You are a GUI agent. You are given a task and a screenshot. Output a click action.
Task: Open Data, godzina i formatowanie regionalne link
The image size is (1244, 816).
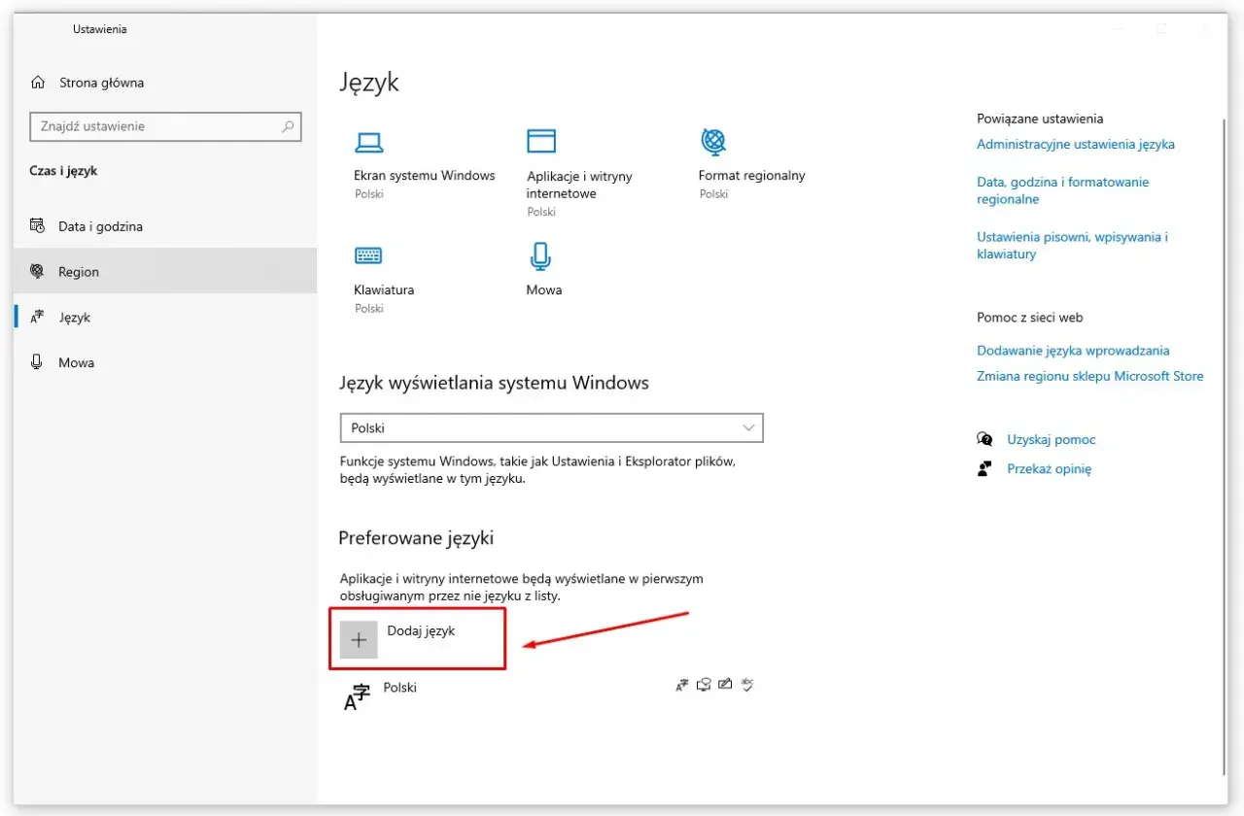[x=1063, y=190]
